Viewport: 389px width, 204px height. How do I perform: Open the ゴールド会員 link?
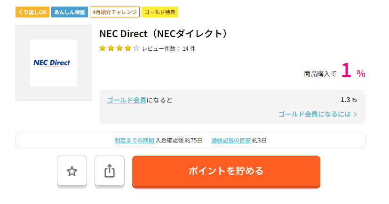[126, 100]
